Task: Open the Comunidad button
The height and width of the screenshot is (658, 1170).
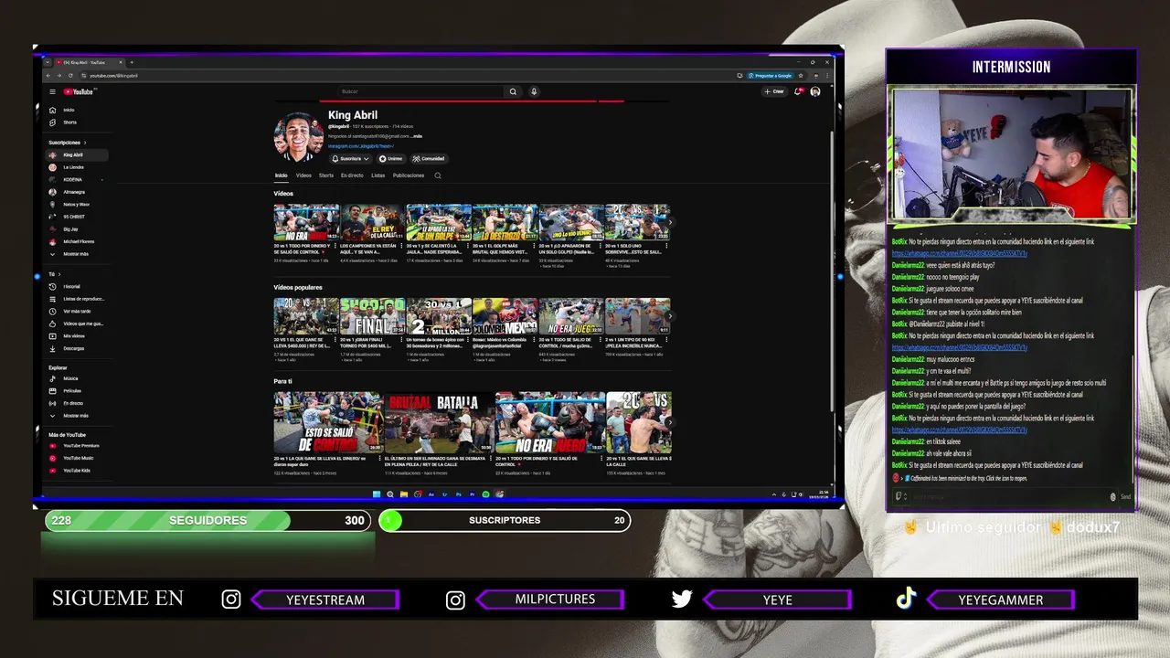Action: 429,159
